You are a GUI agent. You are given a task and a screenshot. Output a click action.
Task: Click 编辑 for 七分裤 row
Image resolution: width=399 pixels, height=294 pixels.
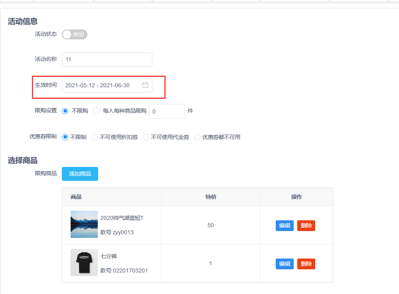284,264
